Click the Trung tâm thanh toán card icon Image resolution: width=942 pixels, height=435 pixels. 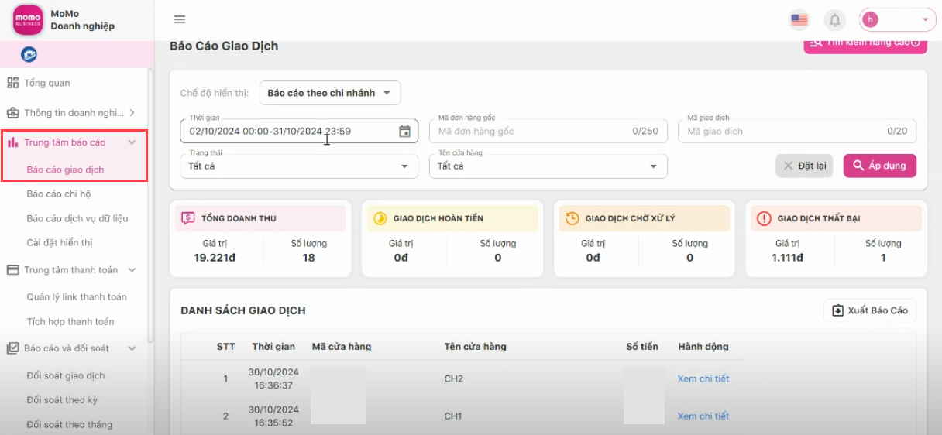point(12,270)
